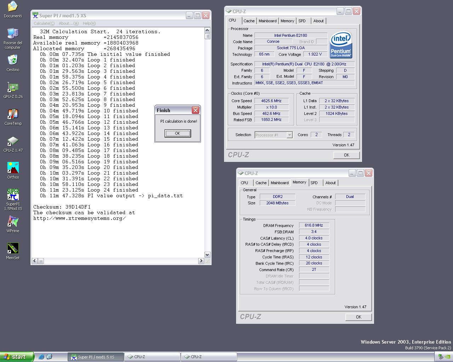The height and width of the screenshot is (362, 453).
Task: Click the second quick launch icon after Internet Explorer
Action: click(x=49, y=357)
